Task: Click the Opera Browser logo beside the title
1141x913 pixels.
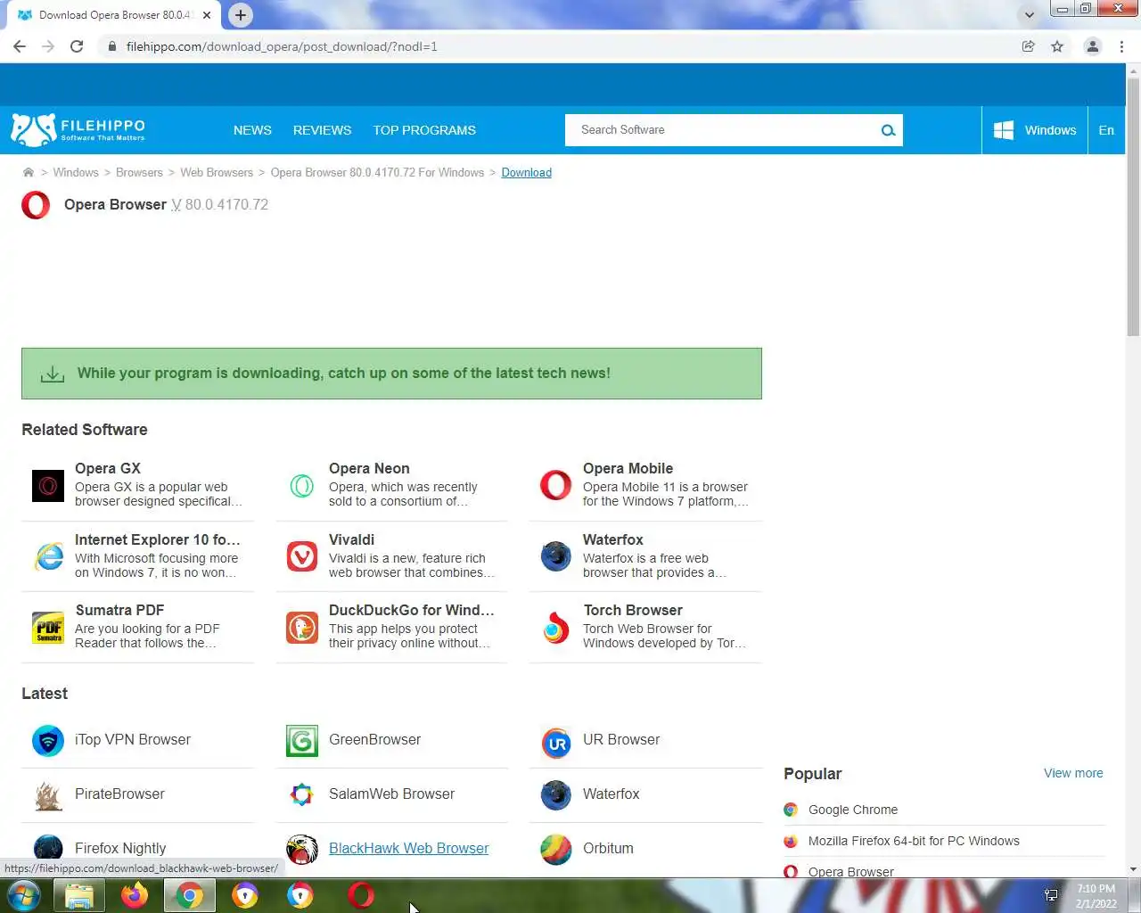Action: tap(36, 205)
